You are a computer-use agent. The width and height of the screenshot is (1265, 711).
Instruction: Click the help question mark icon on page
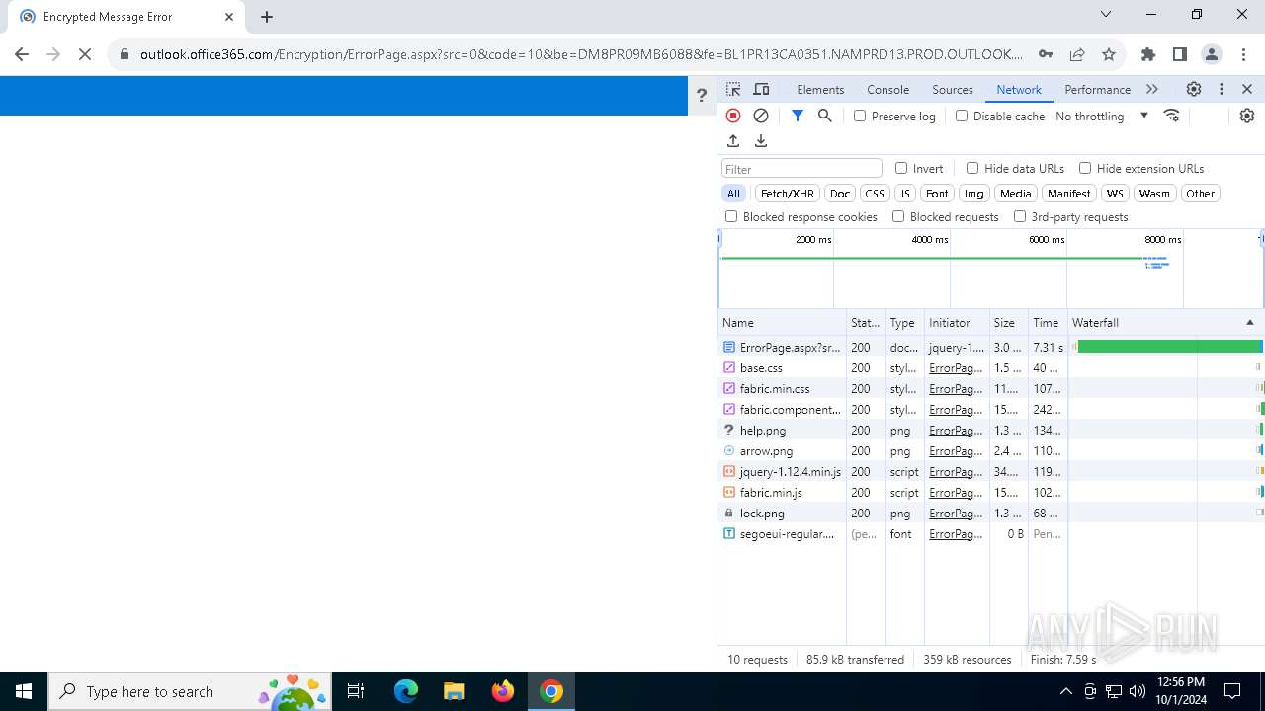tap(702, 96)
